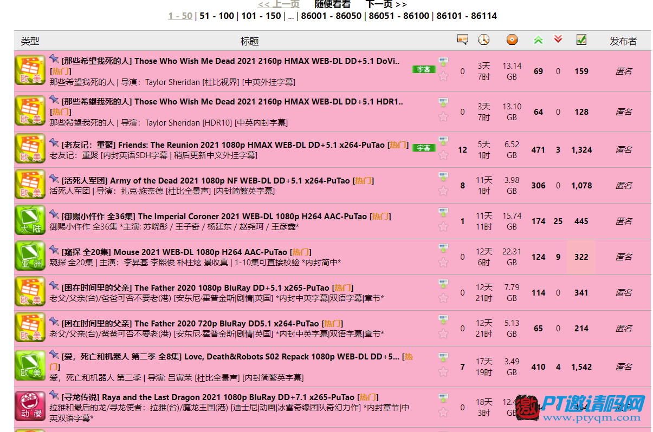Download The Imperial Coroner torrent

[443, 212]
